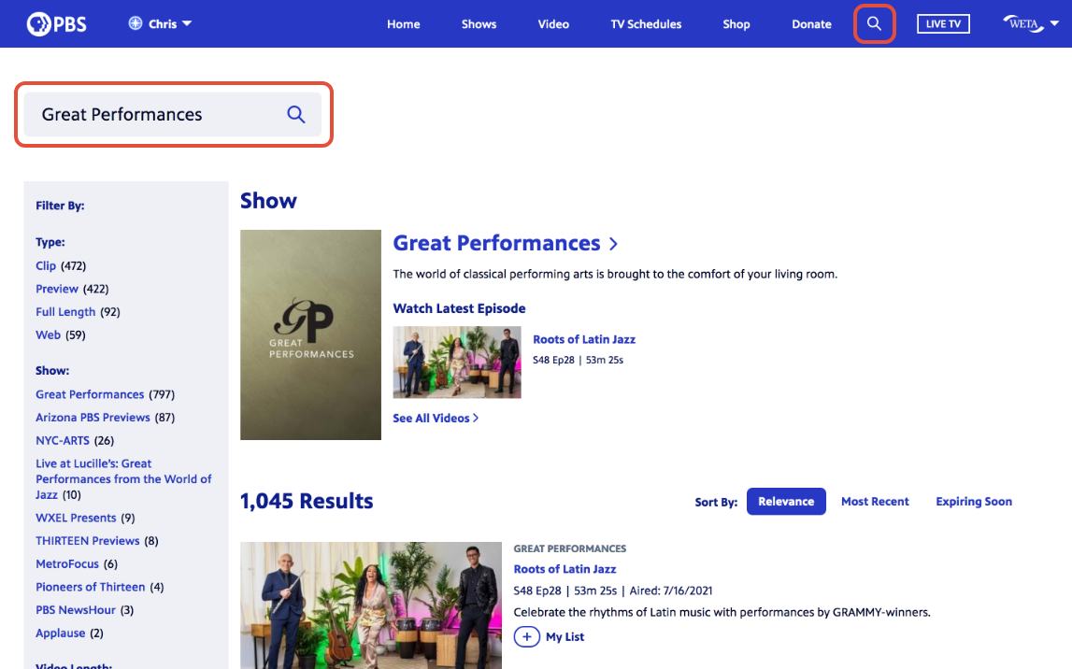Go to Home in navigation
The image size is (1072, 669).
404,24
